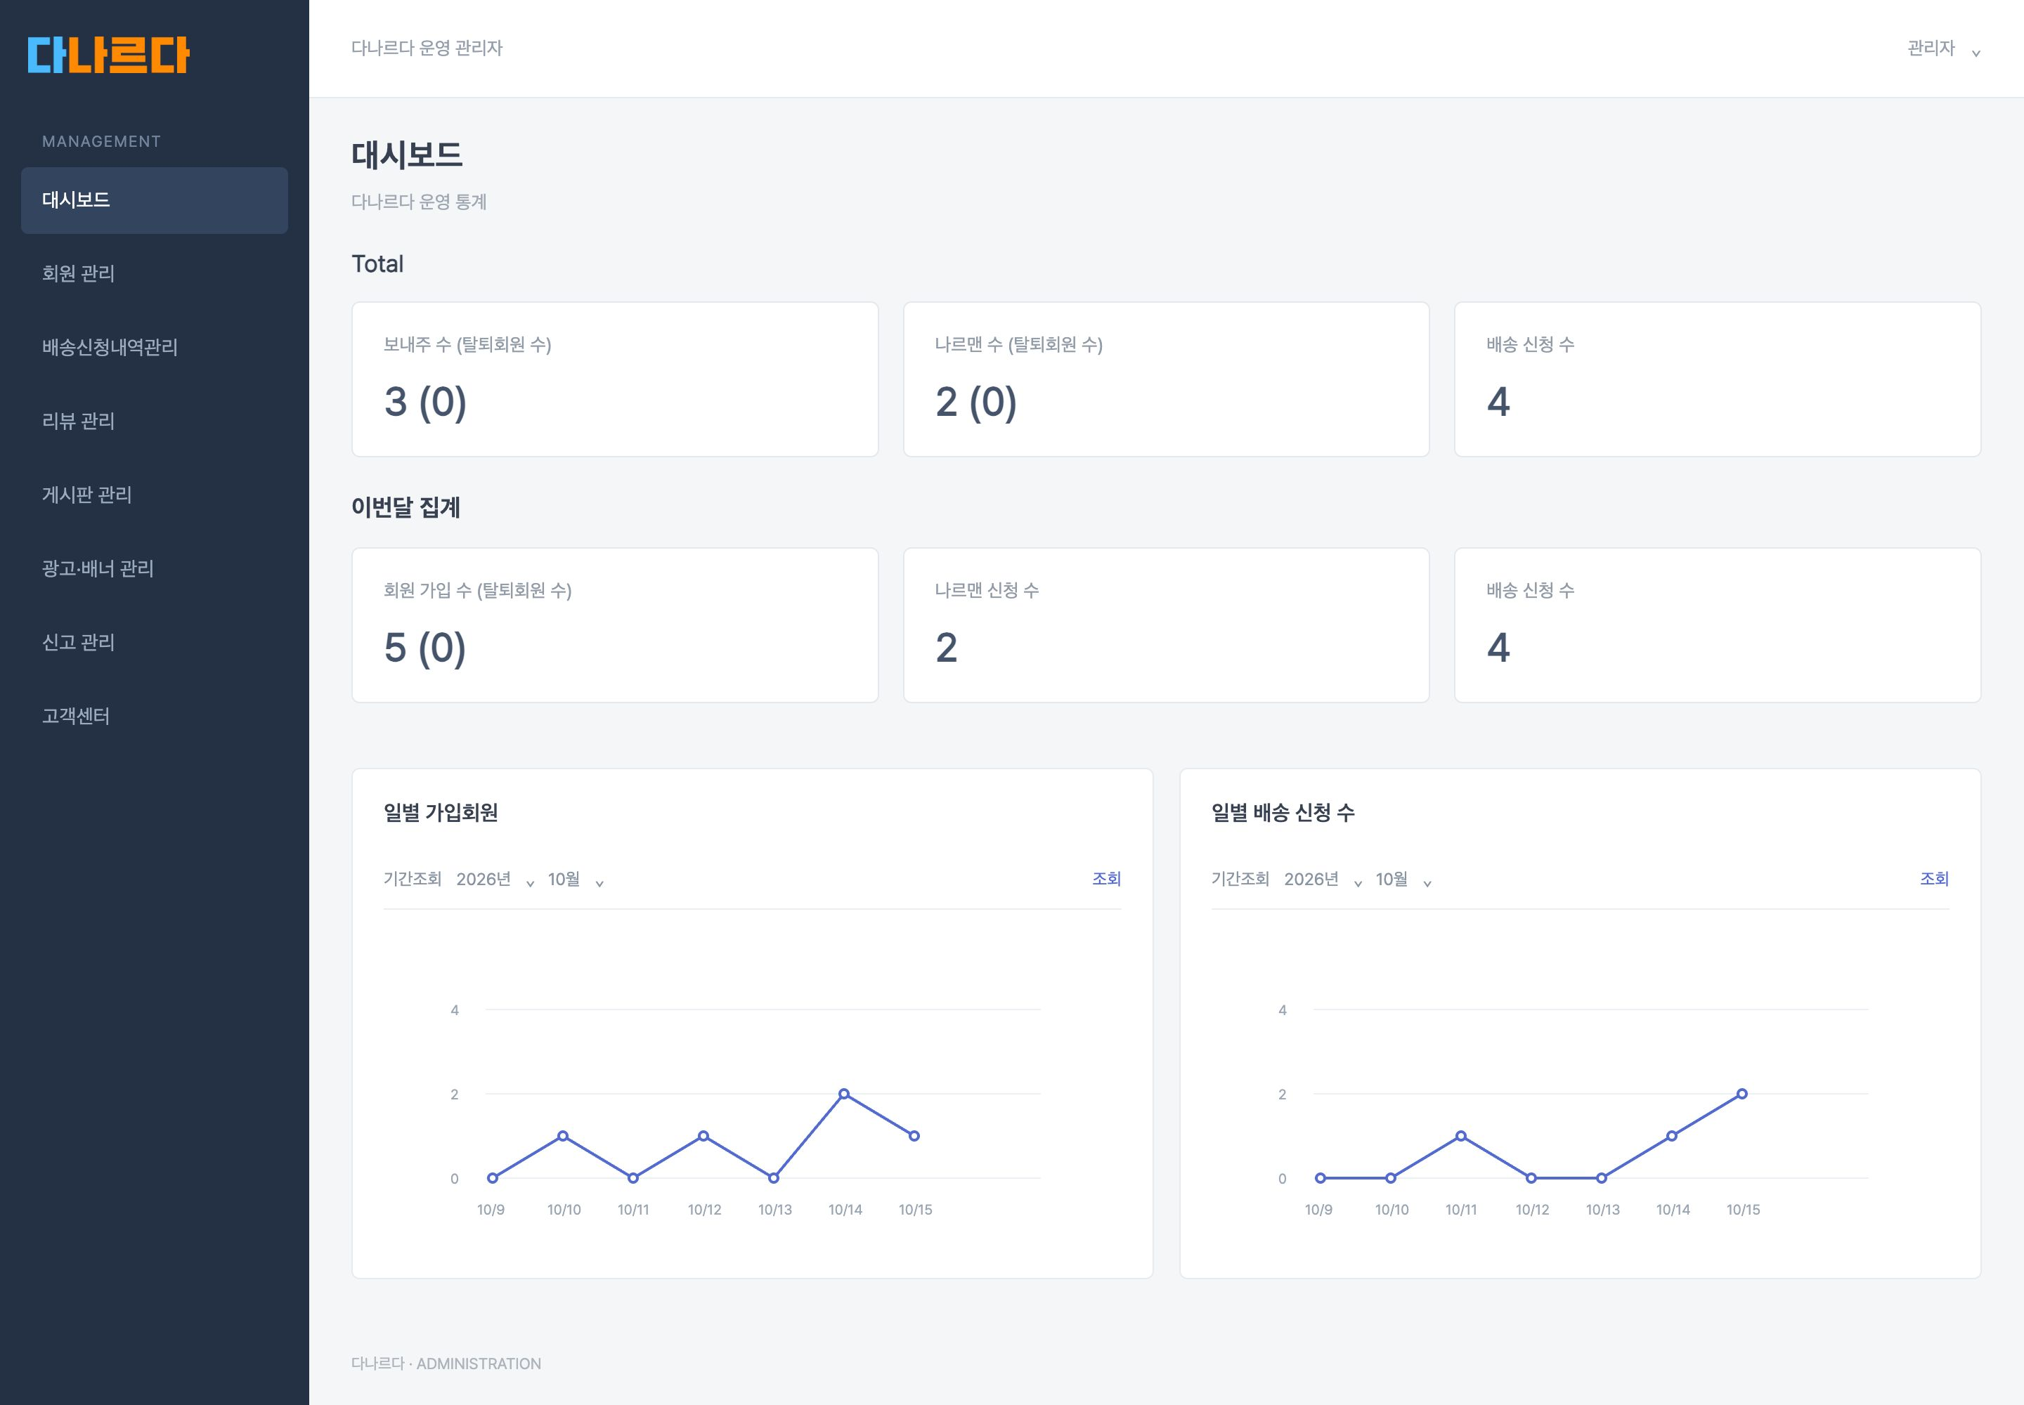Click 10/11 data point on 배송 신청 chart
Screen dimensions: 2024x1405
click(1461, 1136)
